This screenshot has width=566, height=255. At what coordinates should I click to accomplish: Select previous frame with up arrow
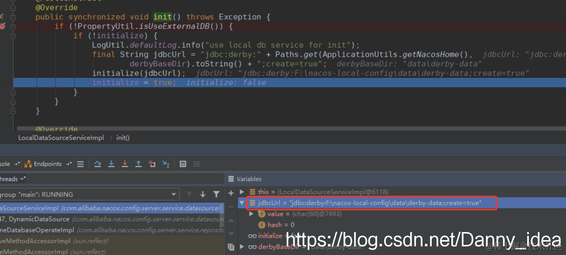pyautogui.click(x=189, y=194)
